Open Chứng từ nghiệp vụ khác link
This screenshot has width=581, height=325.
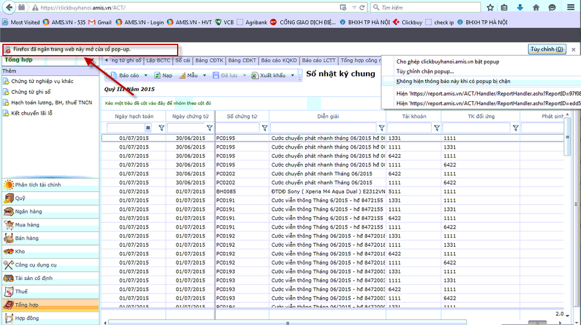click(x=42, y=81)
